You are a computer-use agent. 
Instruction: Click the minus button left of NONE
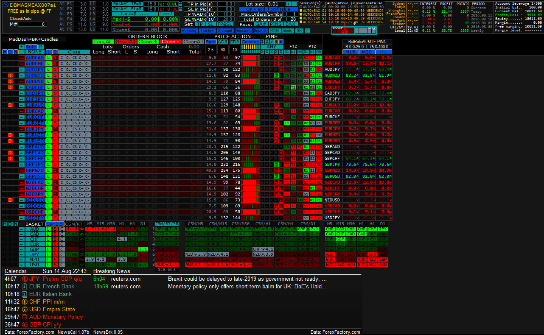pyautogui.click(x=21, y=52)
